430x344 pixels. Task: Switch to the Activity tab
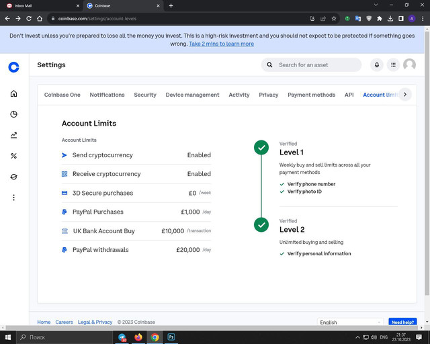tap(239, 95)
